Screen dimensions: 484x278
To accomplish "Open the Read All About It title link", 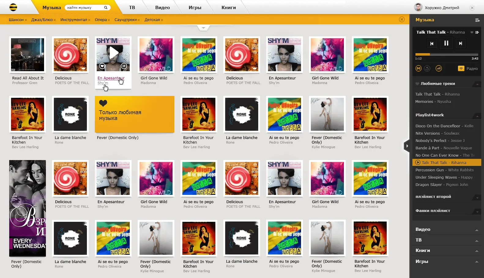I will [28, 78].
